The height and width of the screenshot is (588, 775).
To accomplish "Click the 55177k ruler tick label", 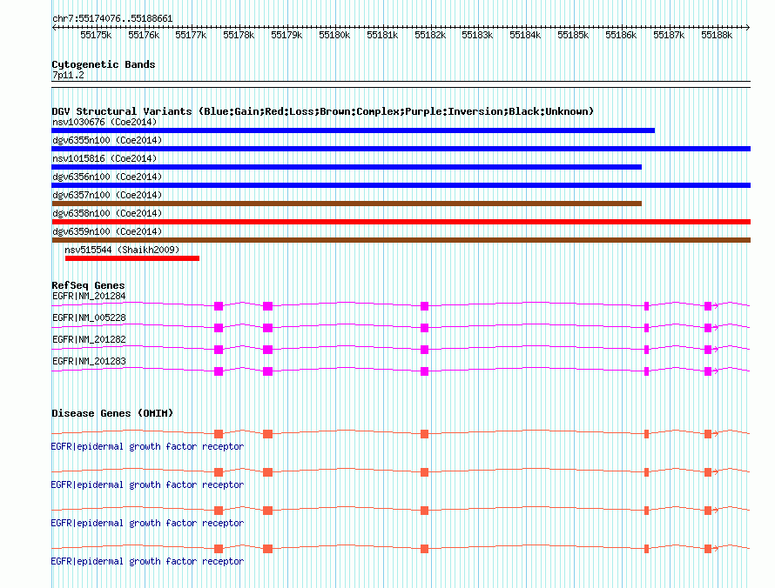I will [191, 35].
